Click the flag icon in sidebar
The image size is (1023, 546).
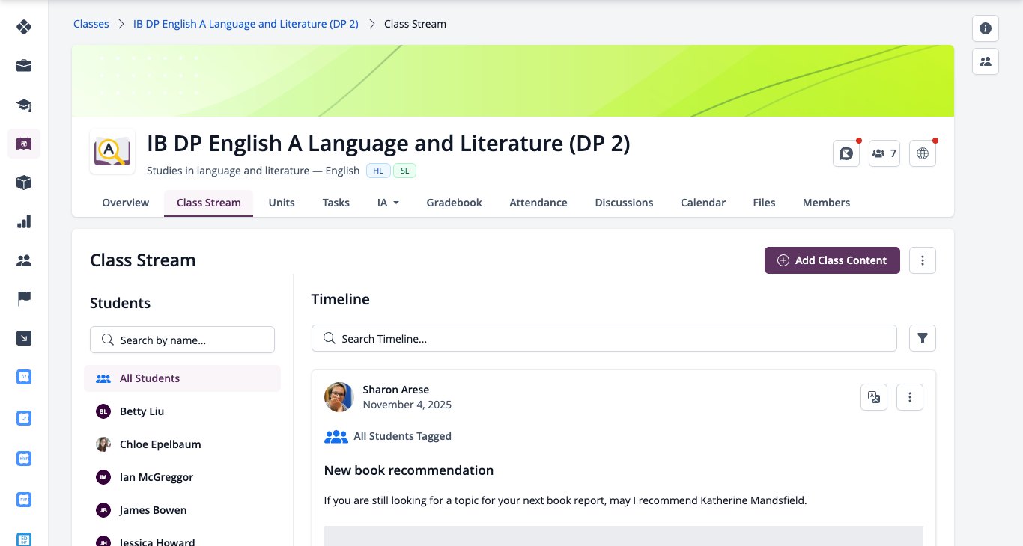24,299
